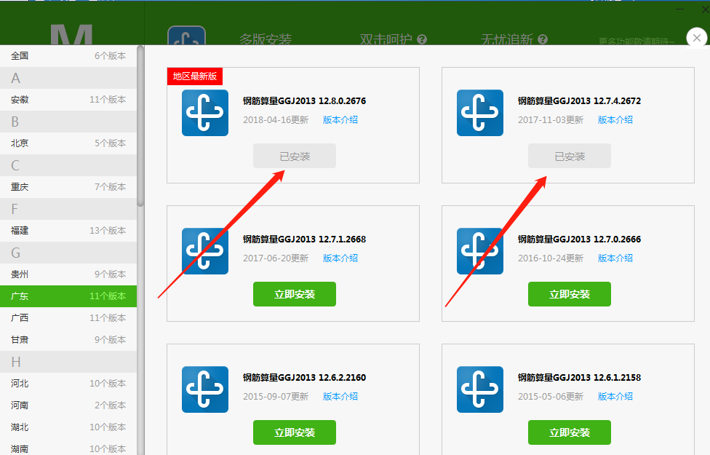Screen dimensions: 710x455
Task: Click the 地区最新版 red badge
Action: (195, 76)
